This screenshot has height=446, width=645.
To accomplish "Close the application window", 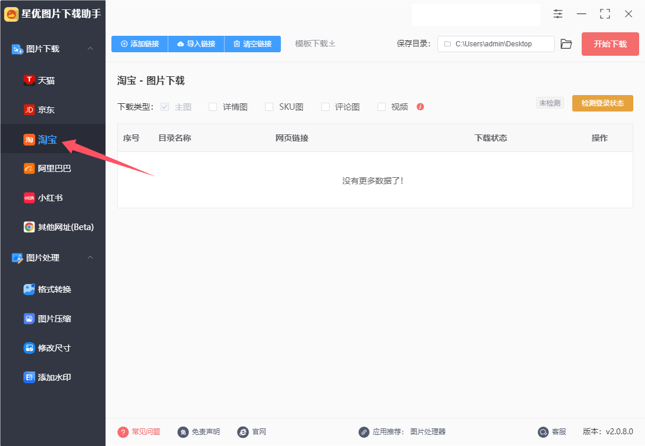I will [628, 14].
